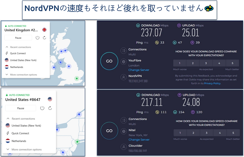Expand More connection options in the UK panel
The height and width of the screenshot is (157, 244).
point(7,75)
